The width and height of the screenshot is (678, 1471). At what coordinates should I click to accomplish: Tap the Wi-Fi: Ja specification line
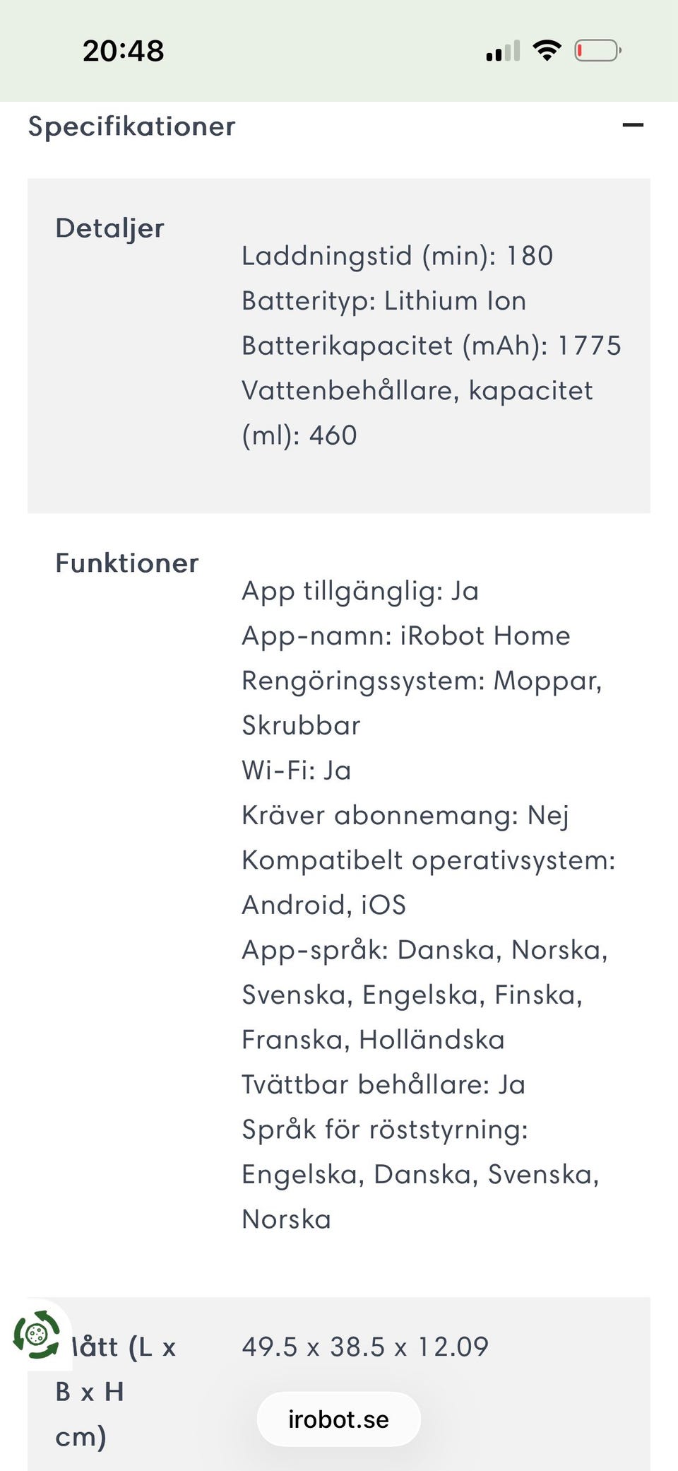point(296,770)
